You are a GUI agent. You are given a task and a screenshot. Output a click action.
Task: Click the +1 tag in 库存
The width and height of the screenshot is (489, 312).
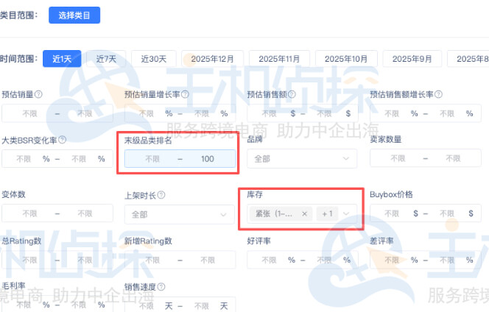tap(327, 214)
